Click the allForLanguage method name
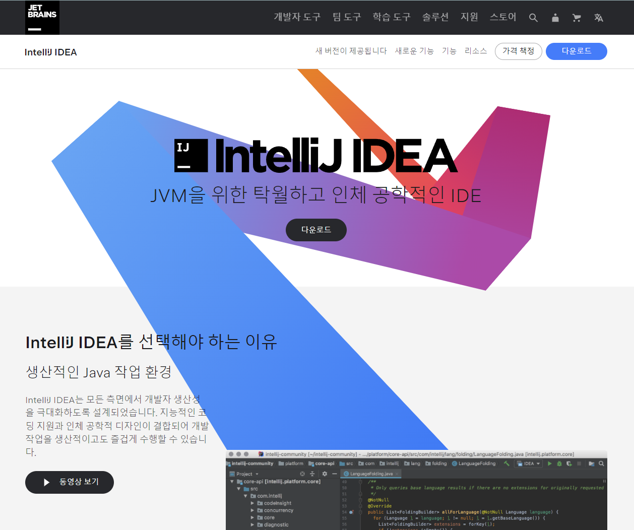The height and width of the screenshot is (530, 634). 461,512
